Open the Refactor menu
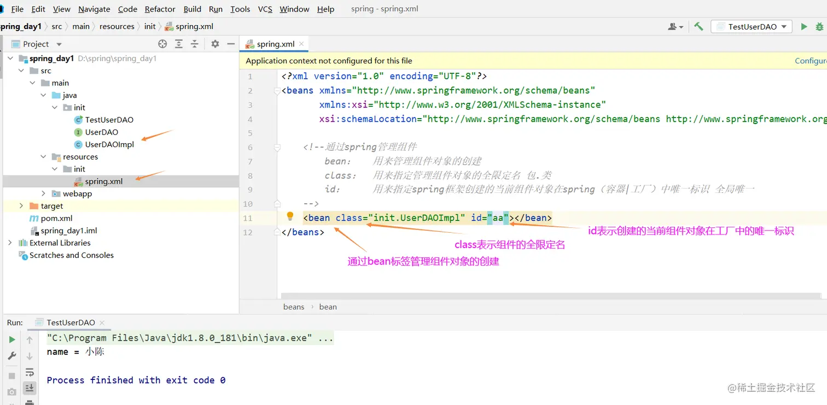The image size is (827, 405). tap(160, 9)
